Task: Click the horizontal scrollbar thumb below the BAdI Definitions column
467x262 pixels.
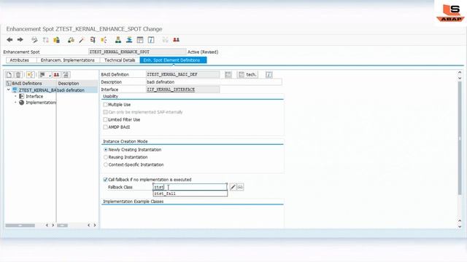Action: point(20,226)
